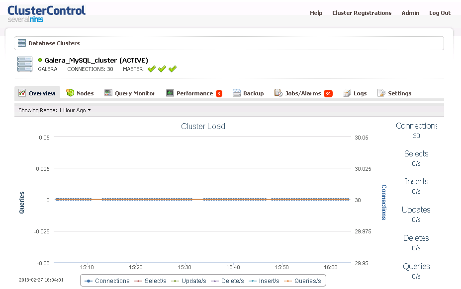Go to Cluster Registrations

[362, 13]
